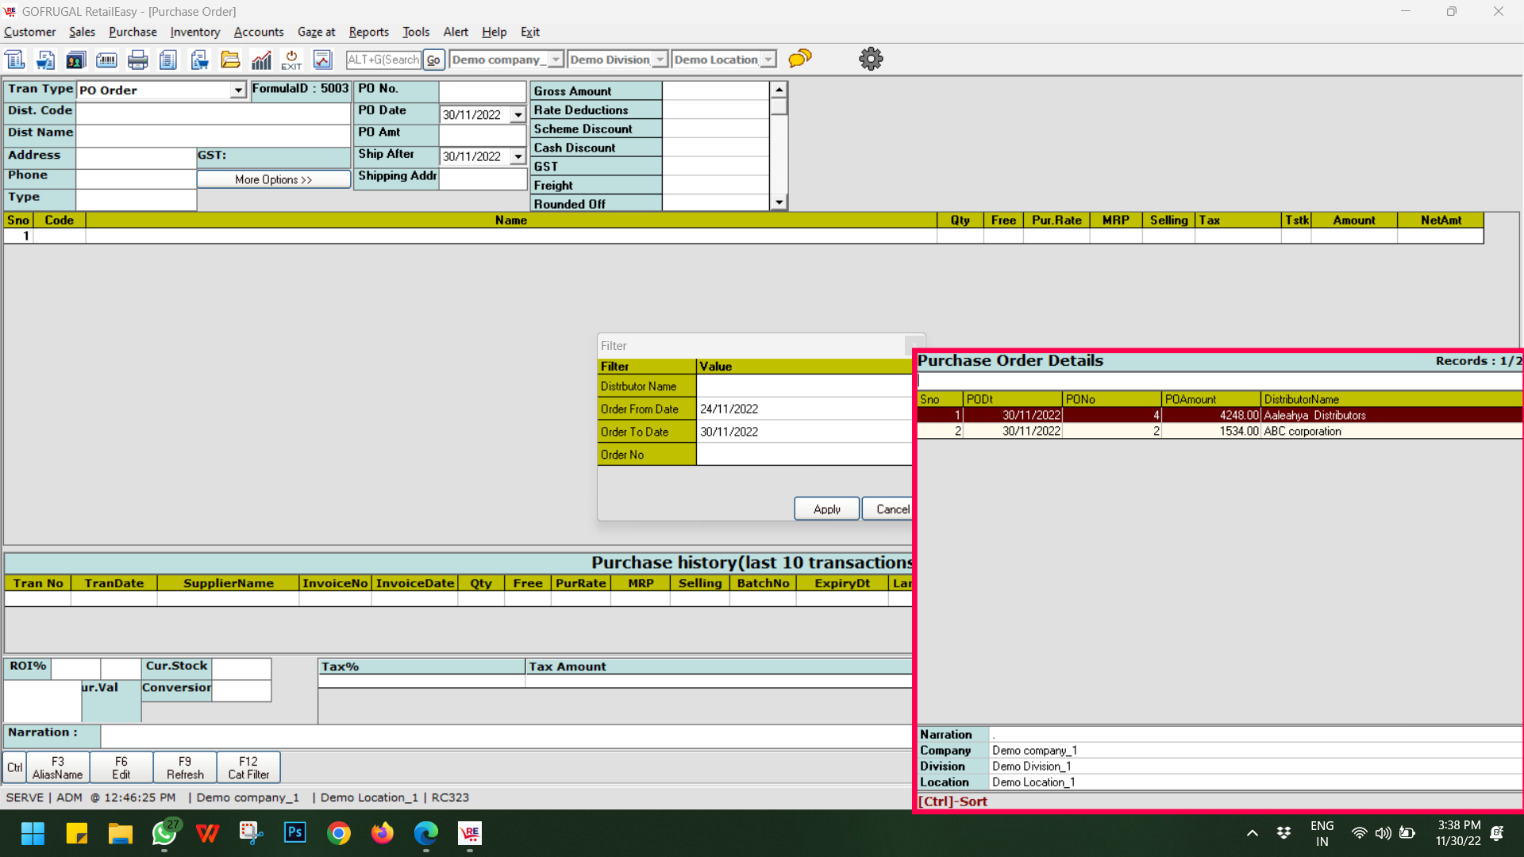Open the yellow folder toolbar icon
The width and height of the screenshot is (1524, 857).
230,60
